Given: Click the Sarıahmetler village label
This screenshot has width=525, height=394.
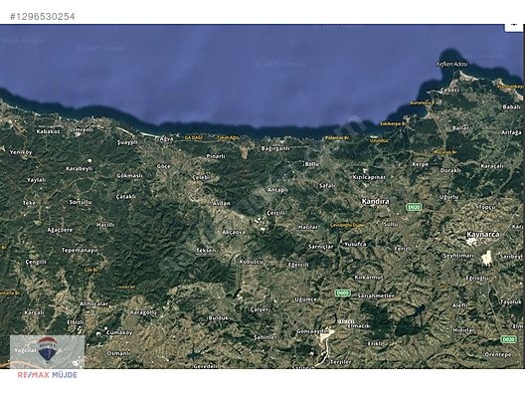Looking at the screenshot, I should (x=376, y=295).
